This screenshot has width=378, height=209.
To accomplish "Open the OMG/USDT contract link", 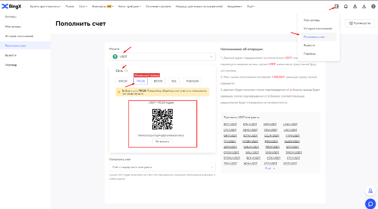I will 250,130.
